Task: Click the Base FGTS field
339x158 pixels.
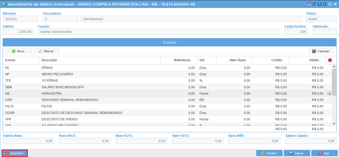Action: [141, 141]
